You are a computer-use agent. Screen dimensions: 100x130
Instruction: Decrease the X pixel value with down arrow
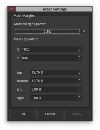click(79, 51)
